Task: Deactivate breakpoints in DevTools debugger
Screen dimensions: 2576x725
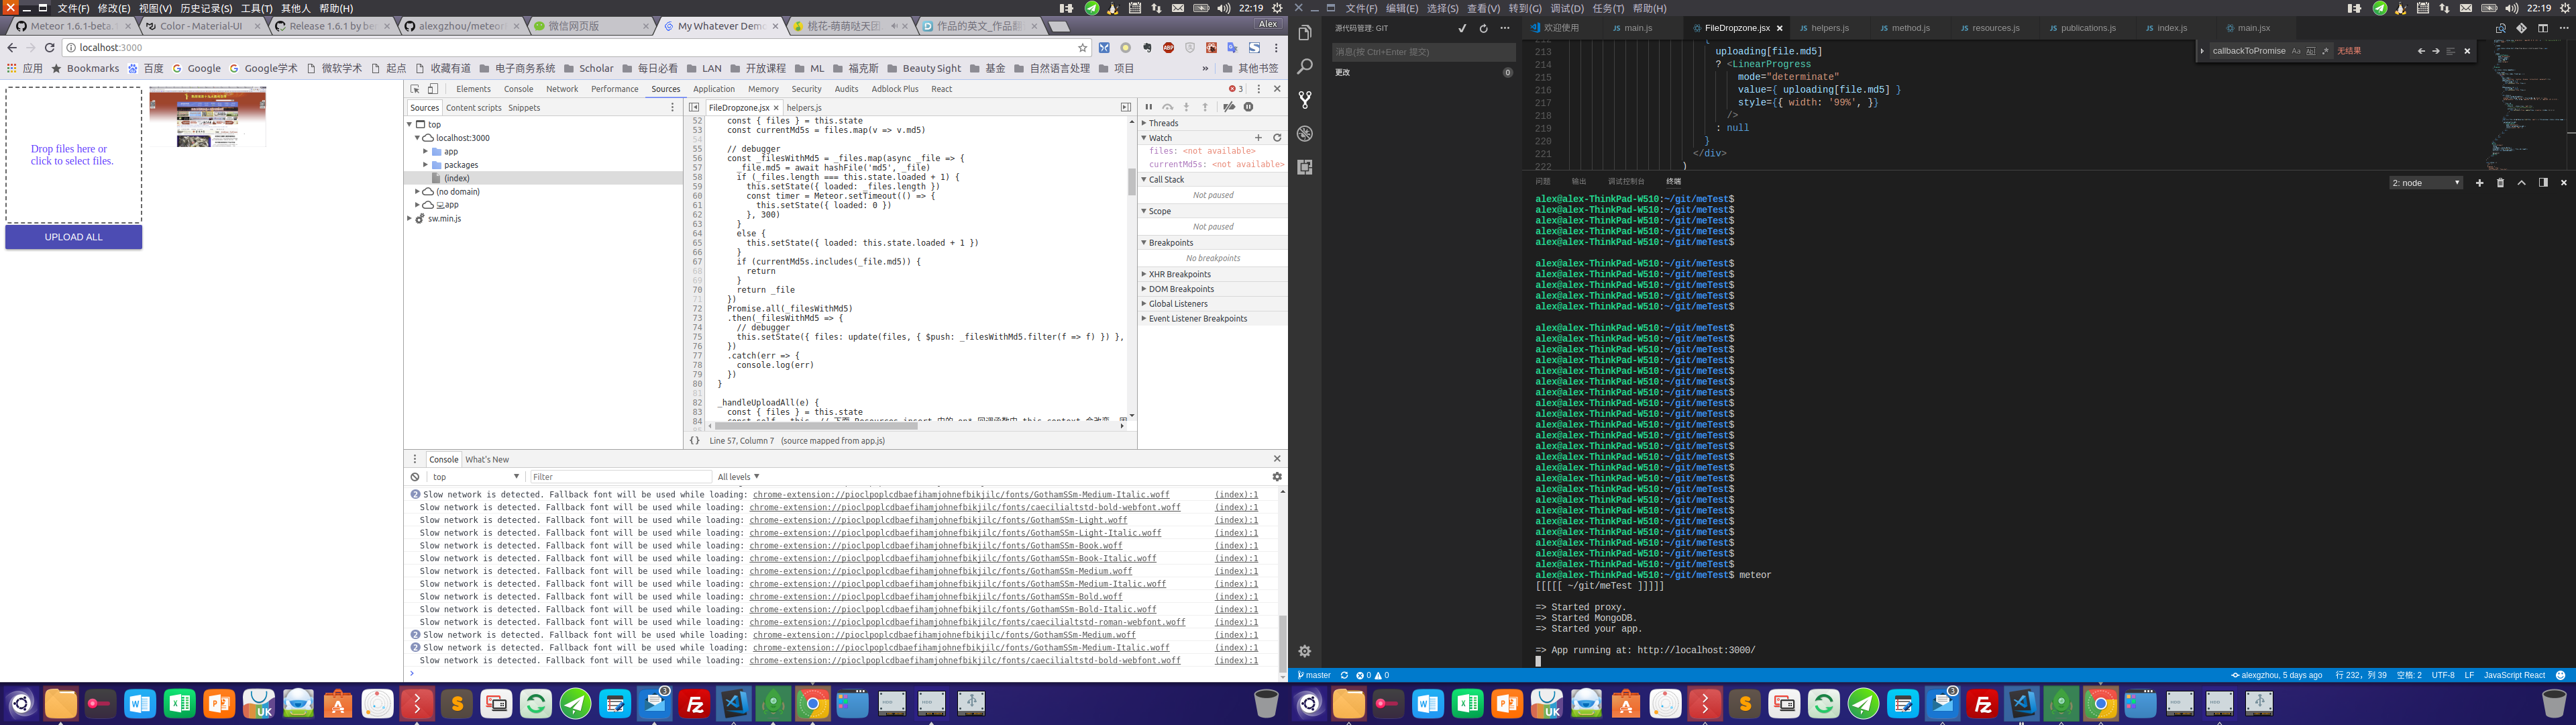Action: tap(1229, 107)
